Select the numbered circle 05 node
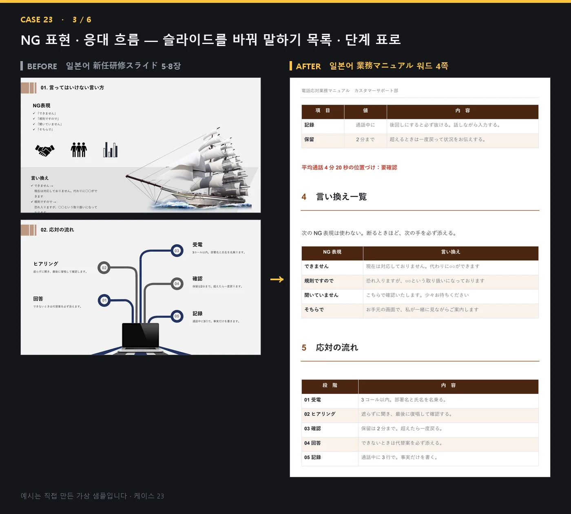 click(177, 316)
